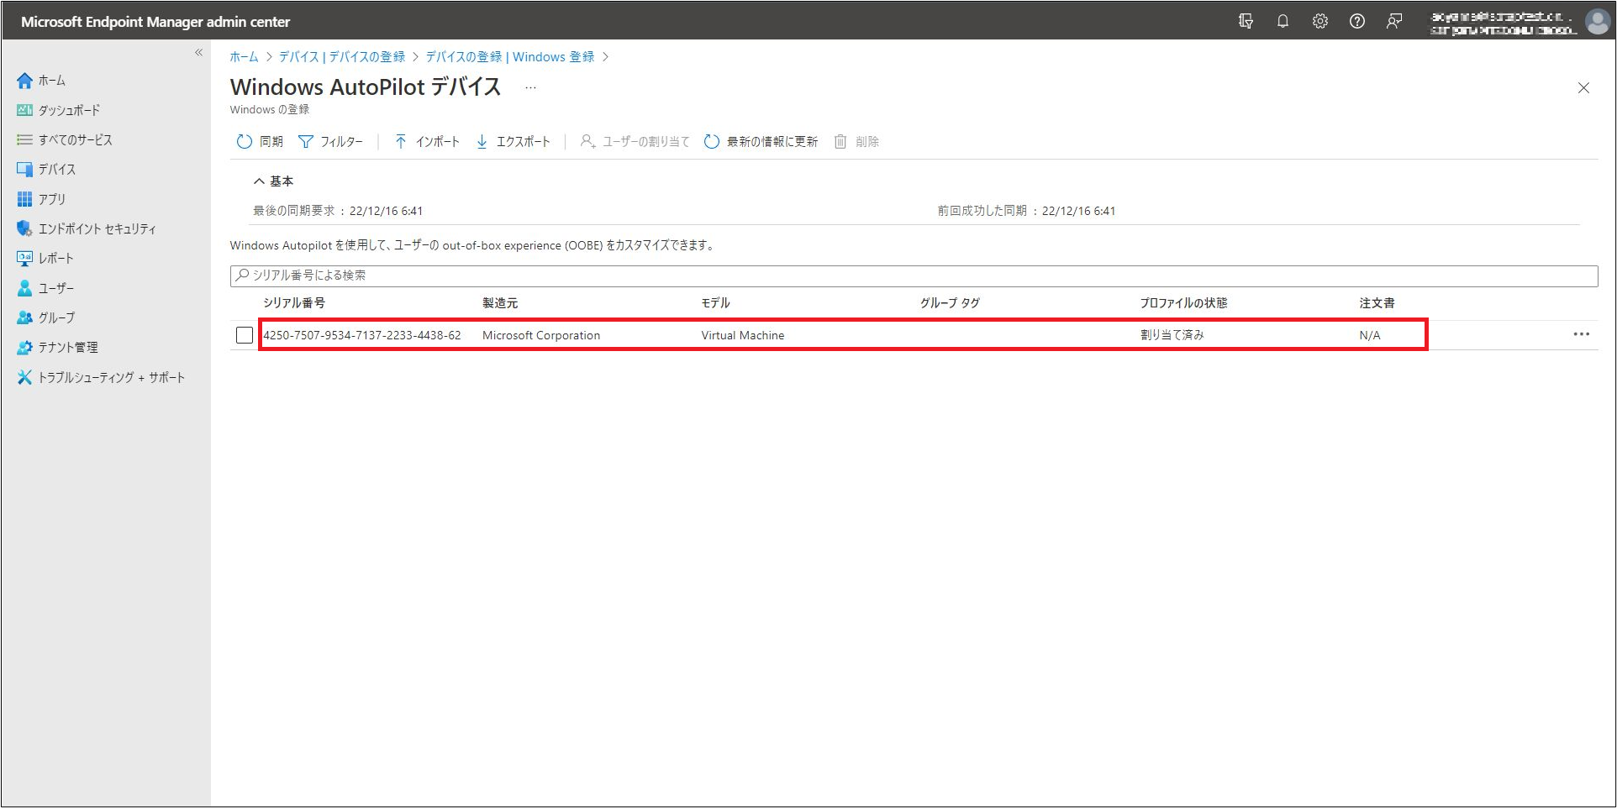Sort by the 注文書 column header

[x=1377, y=302]
